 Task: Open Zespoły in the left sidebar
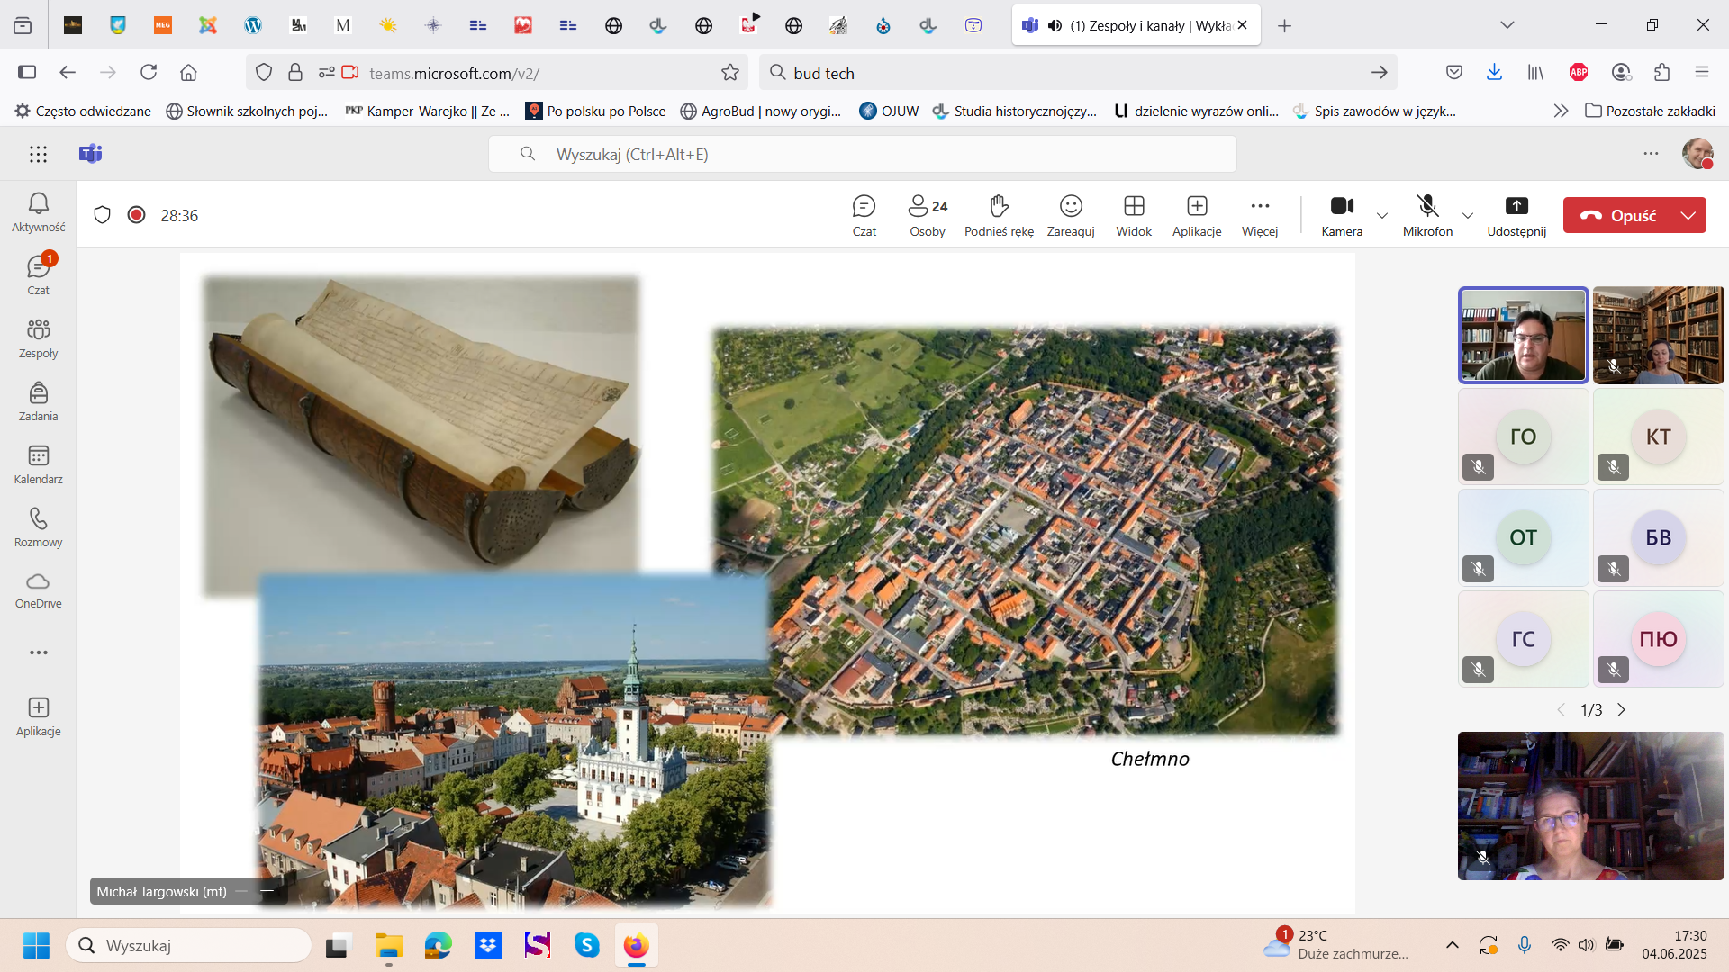tap(38, 338)
